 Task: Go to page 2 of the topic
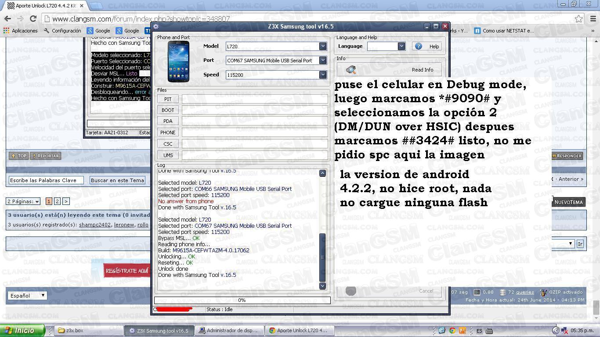[57, 201]
